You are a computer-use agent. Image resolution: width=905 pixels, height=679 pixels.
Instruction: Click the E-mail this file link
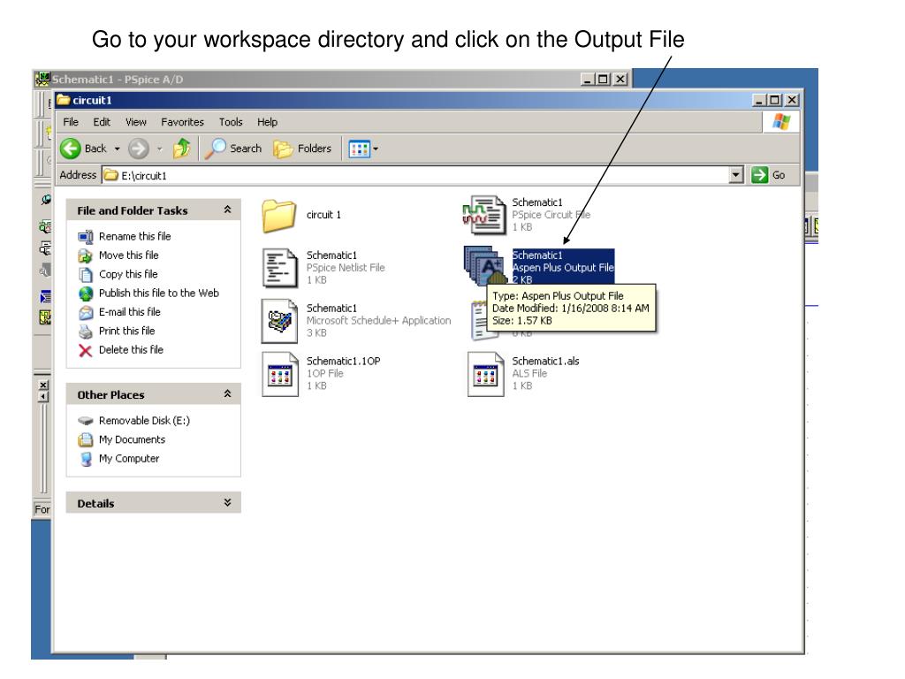pos(129,312)
